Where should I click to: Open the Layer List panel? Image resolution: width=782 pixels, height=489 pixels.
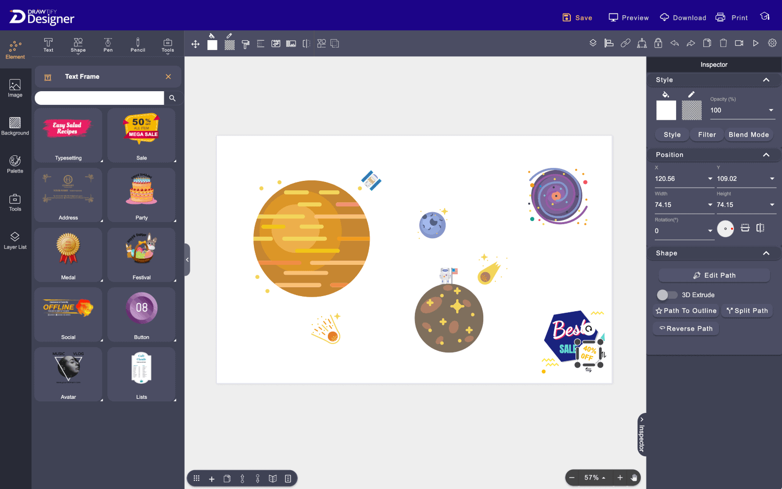15,240
